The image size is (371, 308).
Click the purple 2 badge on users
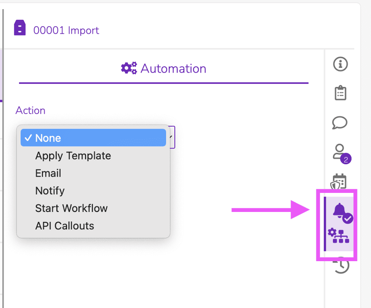[x=346, y=160]
